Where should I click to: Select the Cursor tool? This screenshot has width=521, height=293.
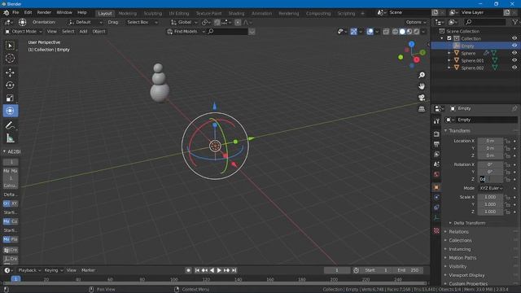pyautogui.click(x=10, y=58)
